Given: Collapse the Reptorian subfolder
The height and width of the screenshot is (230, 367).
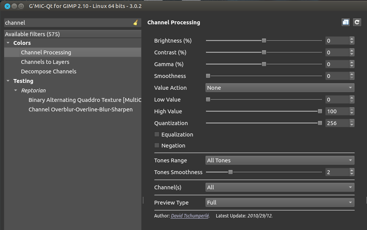Looking at the screenshot, I should 16,90.
